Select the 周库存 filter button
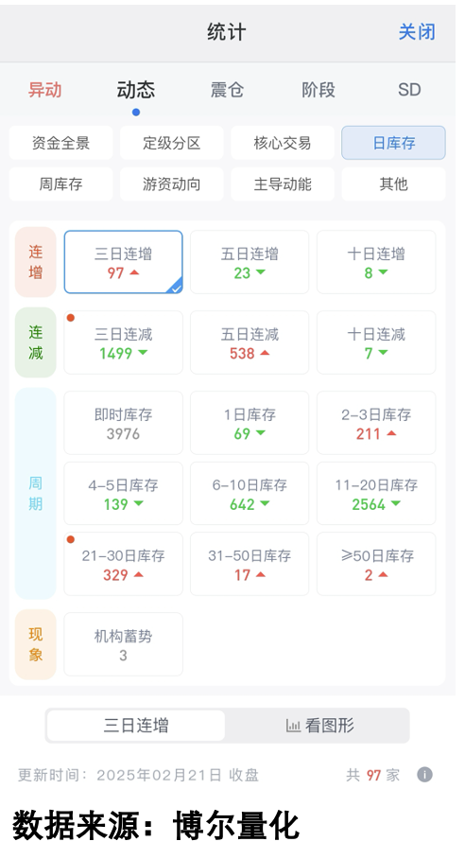Screen dimensions: 465x859 tap(60, 184)
